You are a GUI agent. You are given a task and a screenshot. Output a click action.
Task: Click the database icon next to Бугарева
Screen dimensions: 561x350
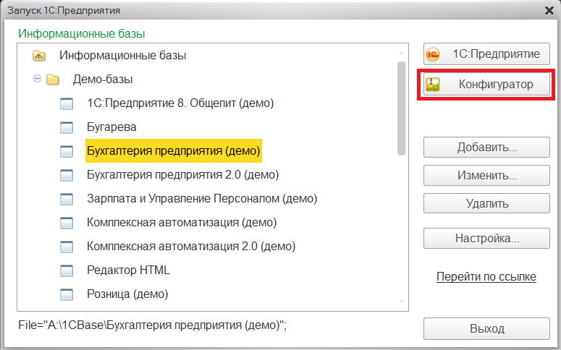[67, 127]
